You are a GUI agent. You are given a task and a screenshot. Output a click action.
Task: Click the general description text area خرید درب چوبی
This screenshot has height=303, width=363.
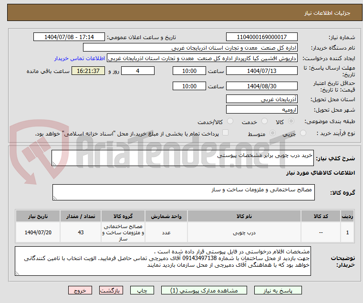pos(183,158)
